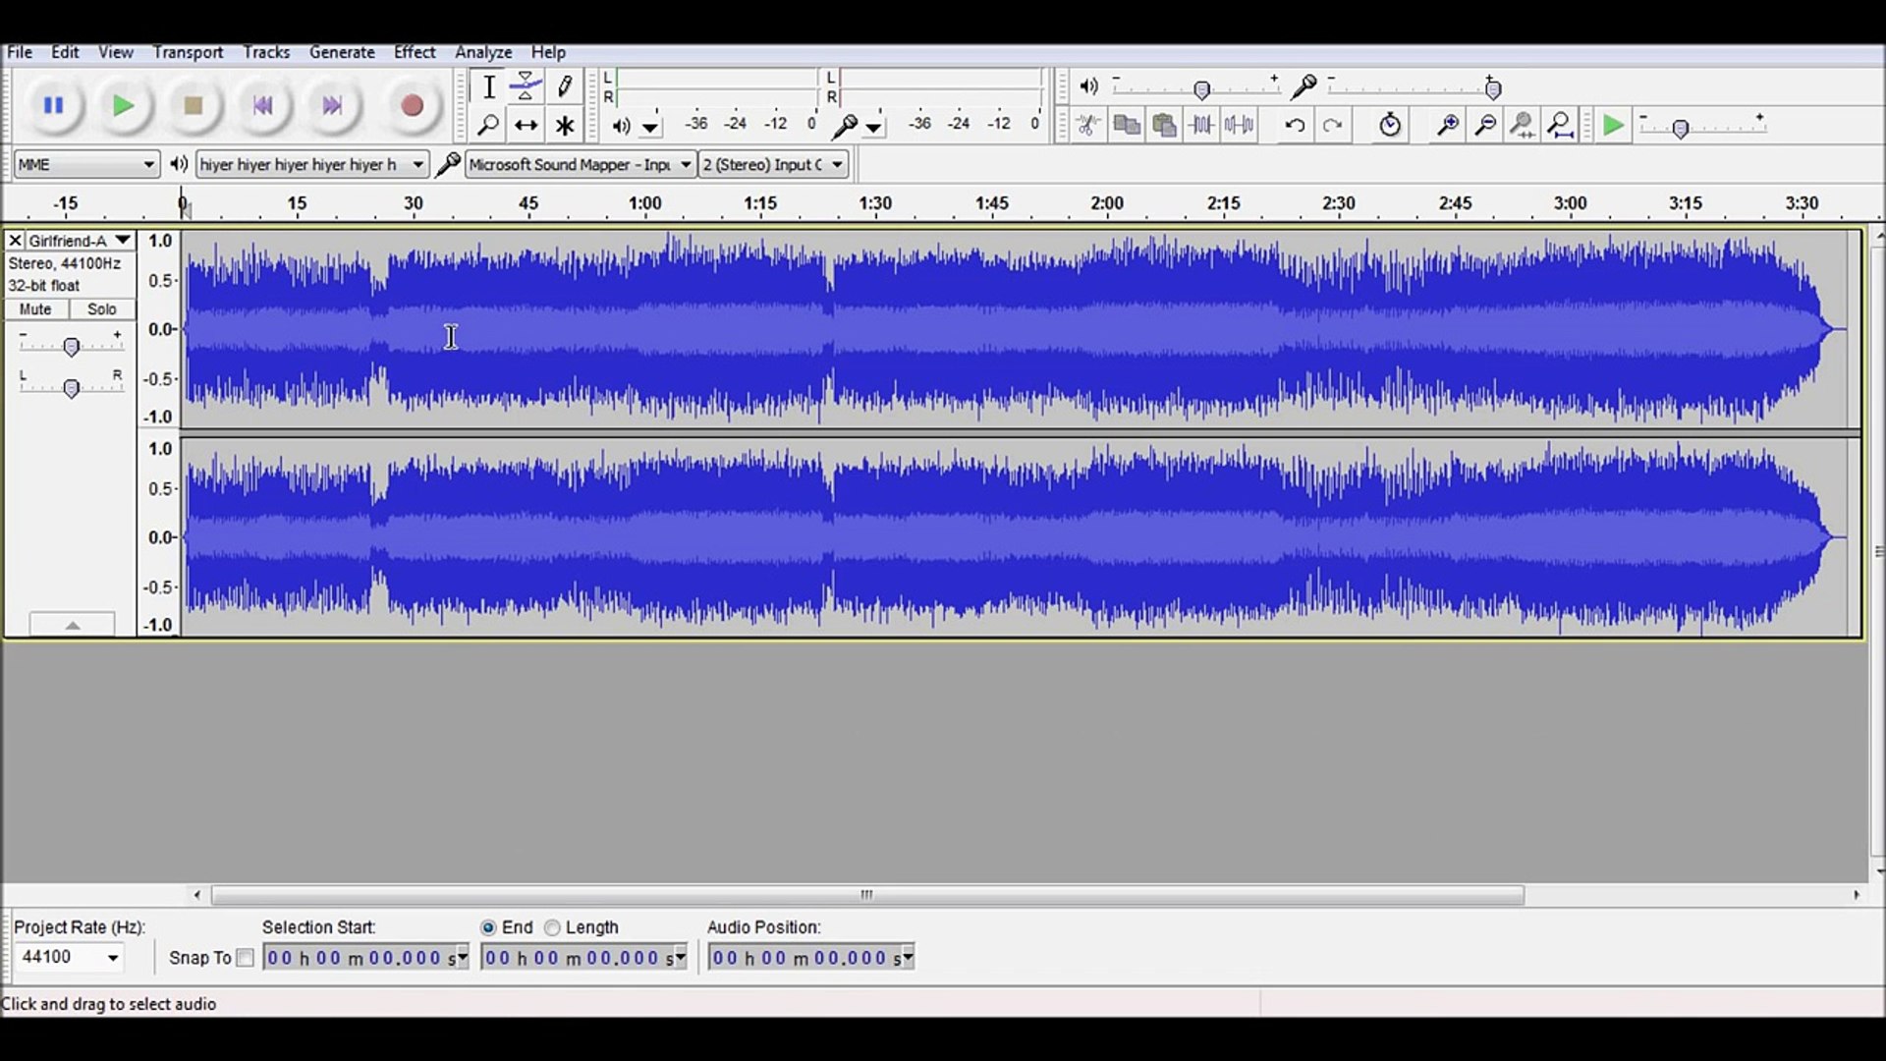Select the Multi-Tool asterisk icon
This screenshot has width=1886, height=1061.
[565, 126]
